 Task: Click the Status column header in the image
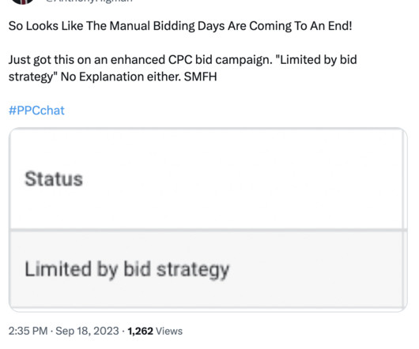[x=54, y=178]
